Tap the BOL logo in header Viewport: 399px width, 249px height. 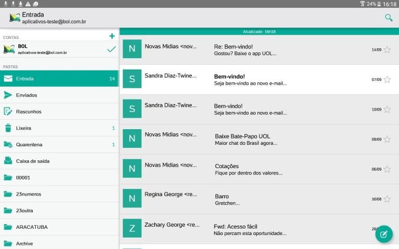(x=15, y=18)
